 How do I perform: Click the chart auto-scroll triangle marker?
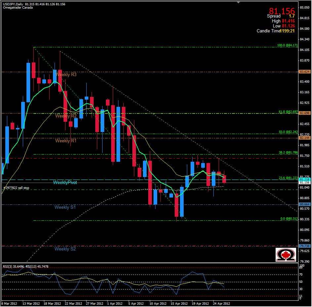[x=238, y=2]
